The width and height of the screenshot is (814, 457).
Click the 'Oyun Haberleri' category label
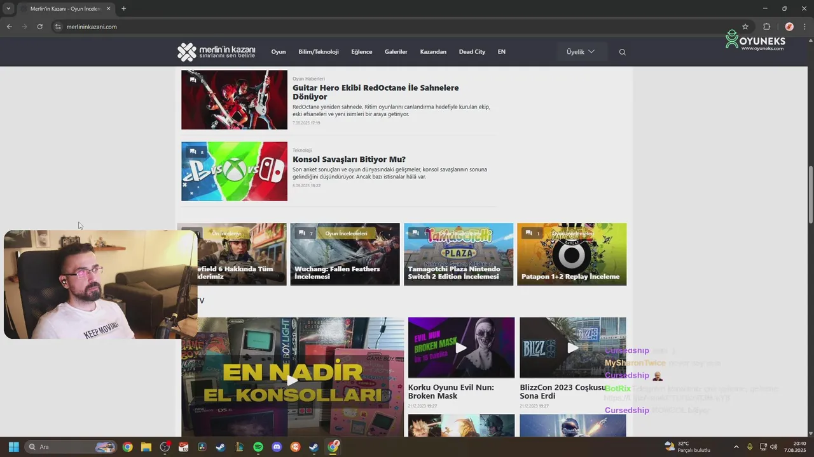(x=308, y=79)
